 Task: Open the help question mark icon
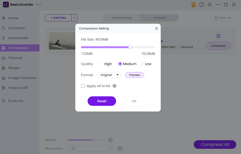[x=201, y=5]
